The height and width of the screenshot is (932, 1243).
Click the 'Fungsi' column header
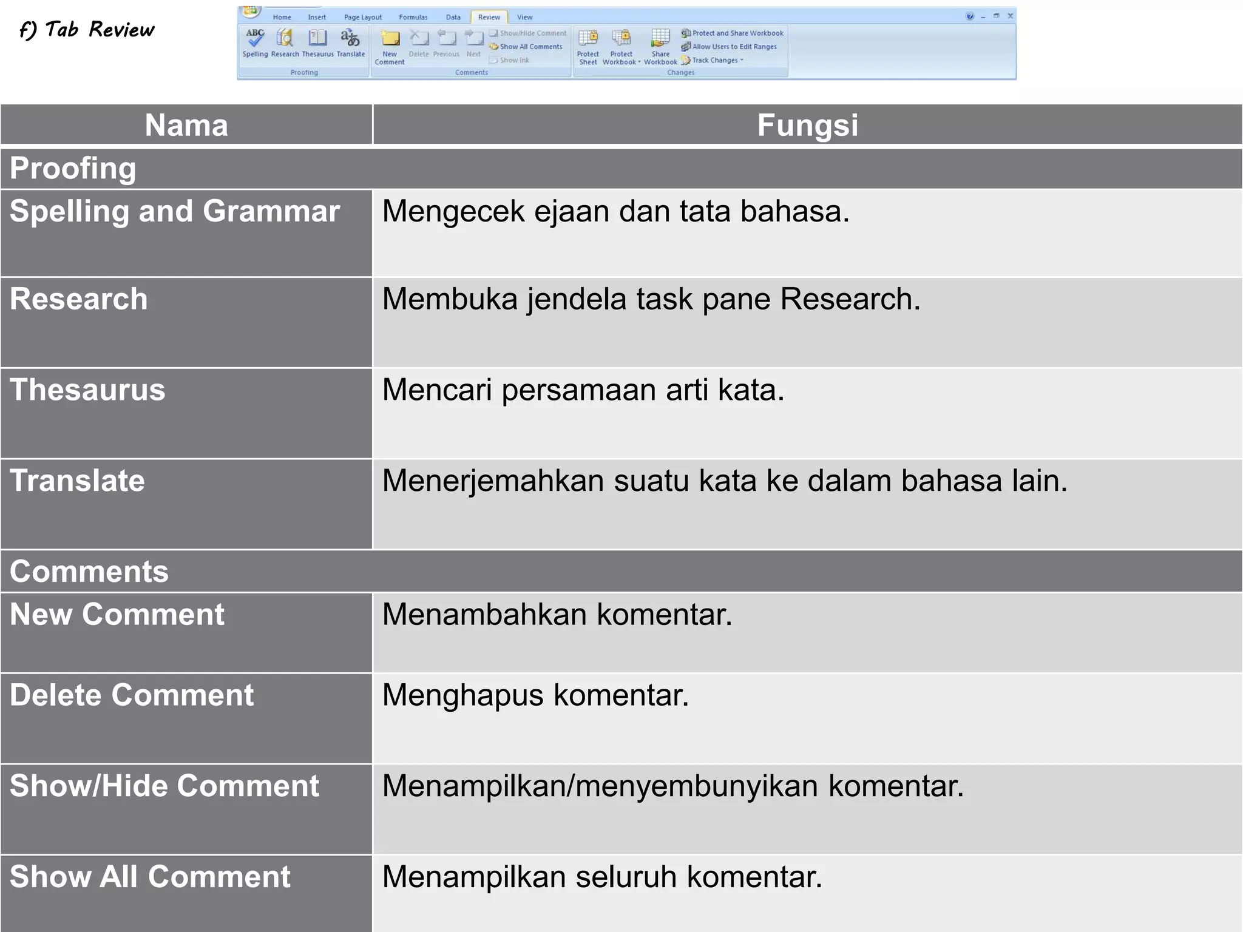click(808, 125)
